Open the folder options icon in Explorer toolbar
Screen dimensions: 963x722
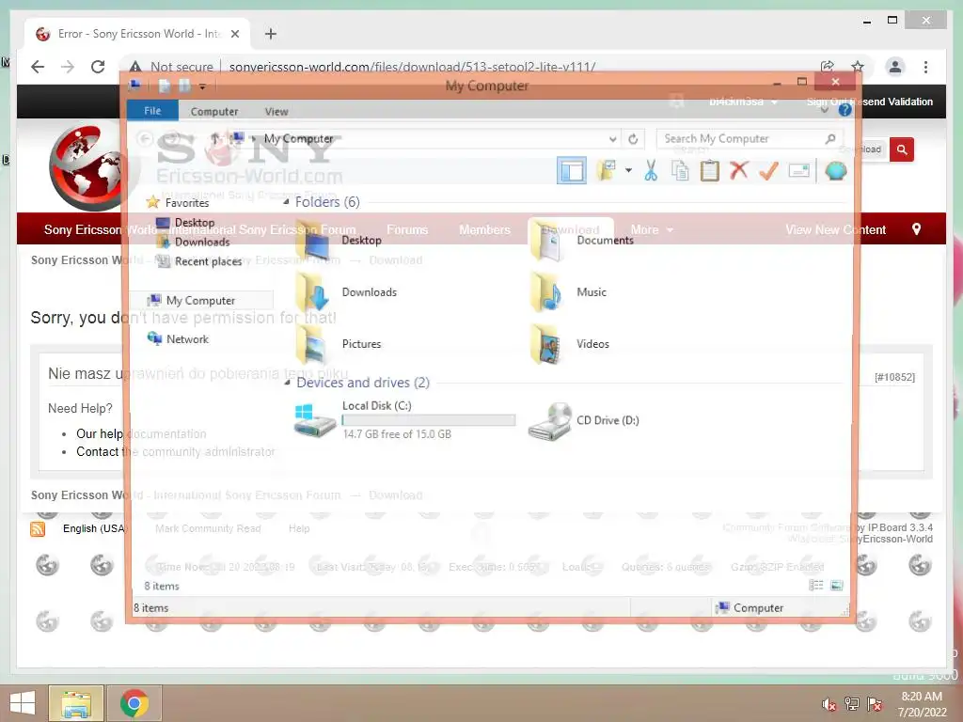607,171
